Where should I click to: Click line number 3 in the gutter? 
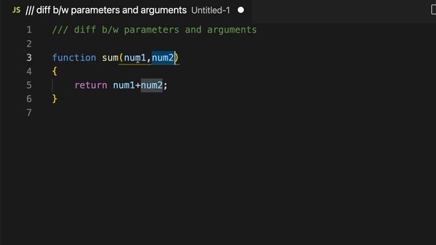click(29, 57)
